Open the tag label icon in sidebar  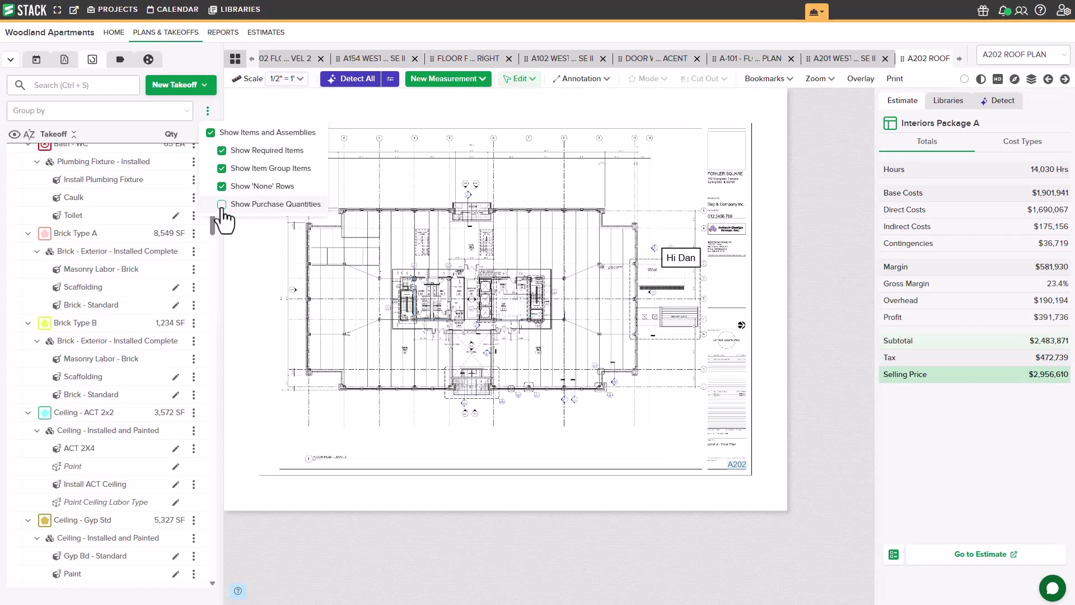(120, 59)
